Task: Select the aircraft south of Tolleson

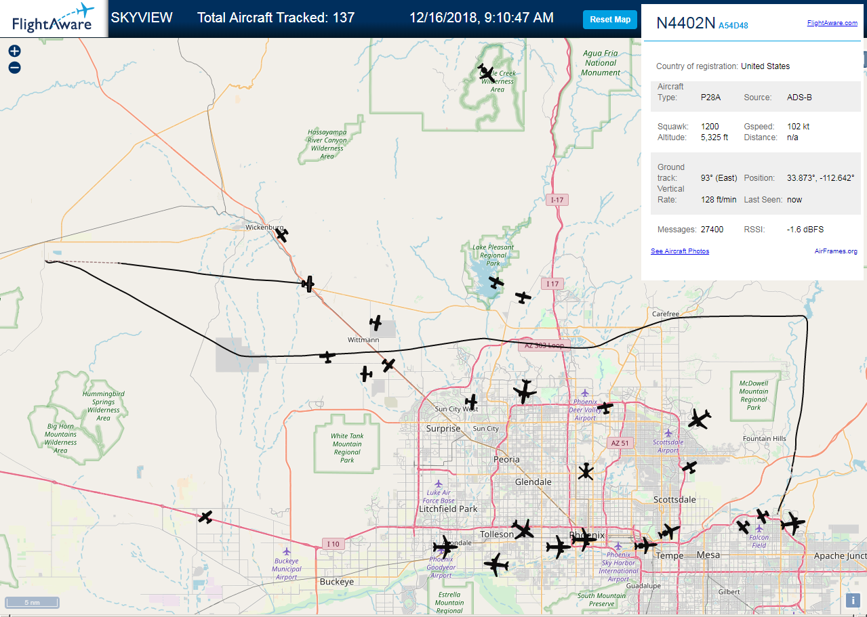Action: coord(496,563)
